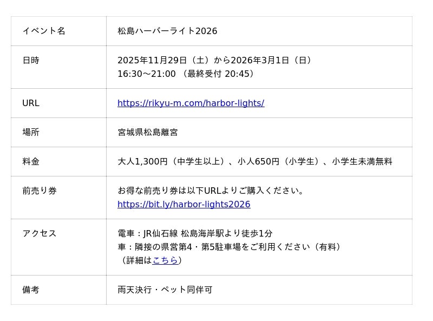
Task: Click the 雨天決行・ペット同伴可 remark text
Action: tap(165, 290)
